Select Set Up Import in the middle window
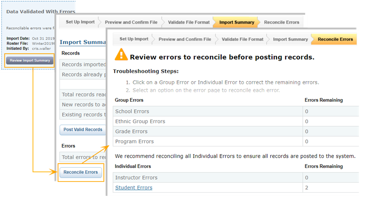Screen dimensions: 366x203 tap(79, 22)
